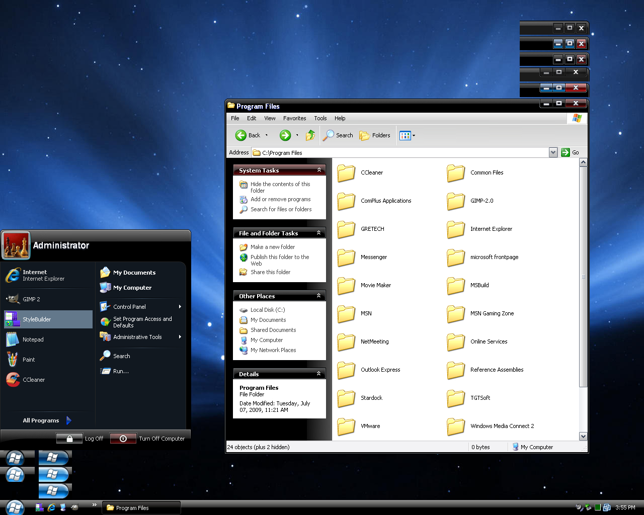Open My Network Places link

[268, 350]
